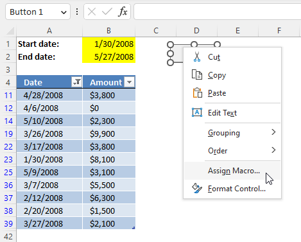This screenshot has height=242, width=301.
Task: Select column C header
Action: (156, 31)
